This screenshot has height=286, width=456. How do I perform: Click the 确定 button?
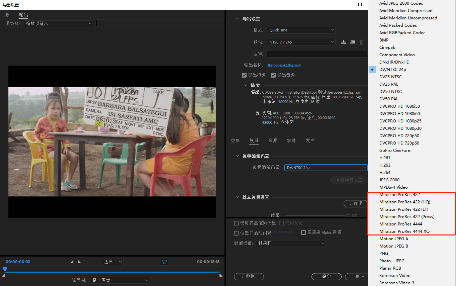[327, 277]
